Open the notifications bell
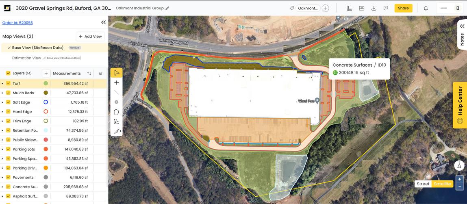This screenshot has width=467, height=204. [426, 8]
